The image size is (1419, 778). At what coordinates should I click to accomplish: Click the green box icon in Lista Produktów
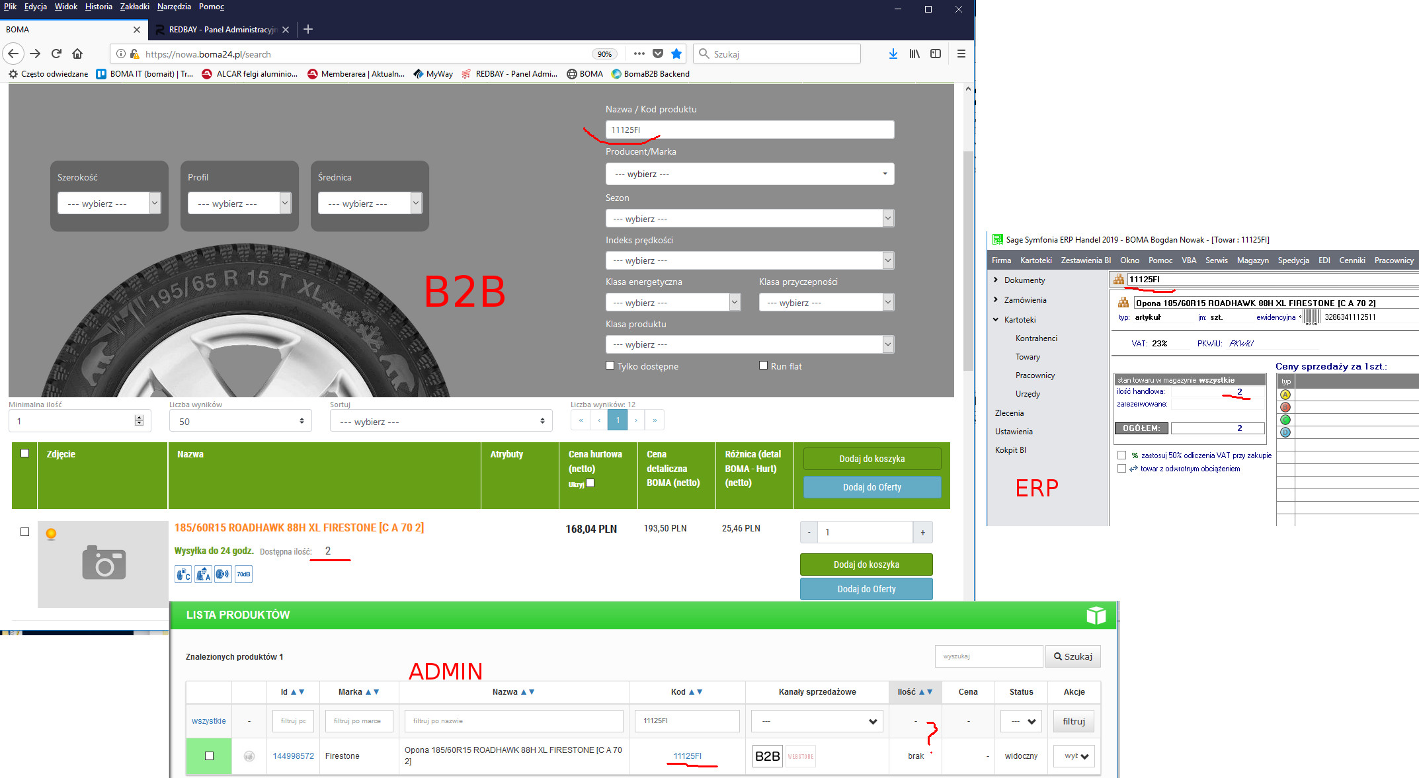tap(1096, 615)
